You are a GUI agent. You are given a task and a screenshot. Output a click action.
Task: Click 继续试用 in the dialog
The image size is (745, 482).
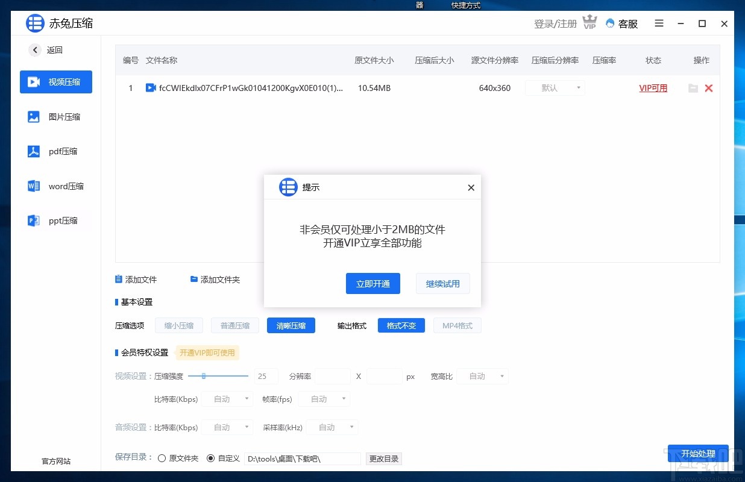point(443,283)
